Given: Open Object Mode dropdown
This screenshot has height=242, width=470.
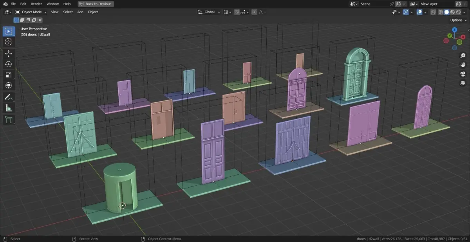Looking at the screenshot, I should (x=31, y=12).
